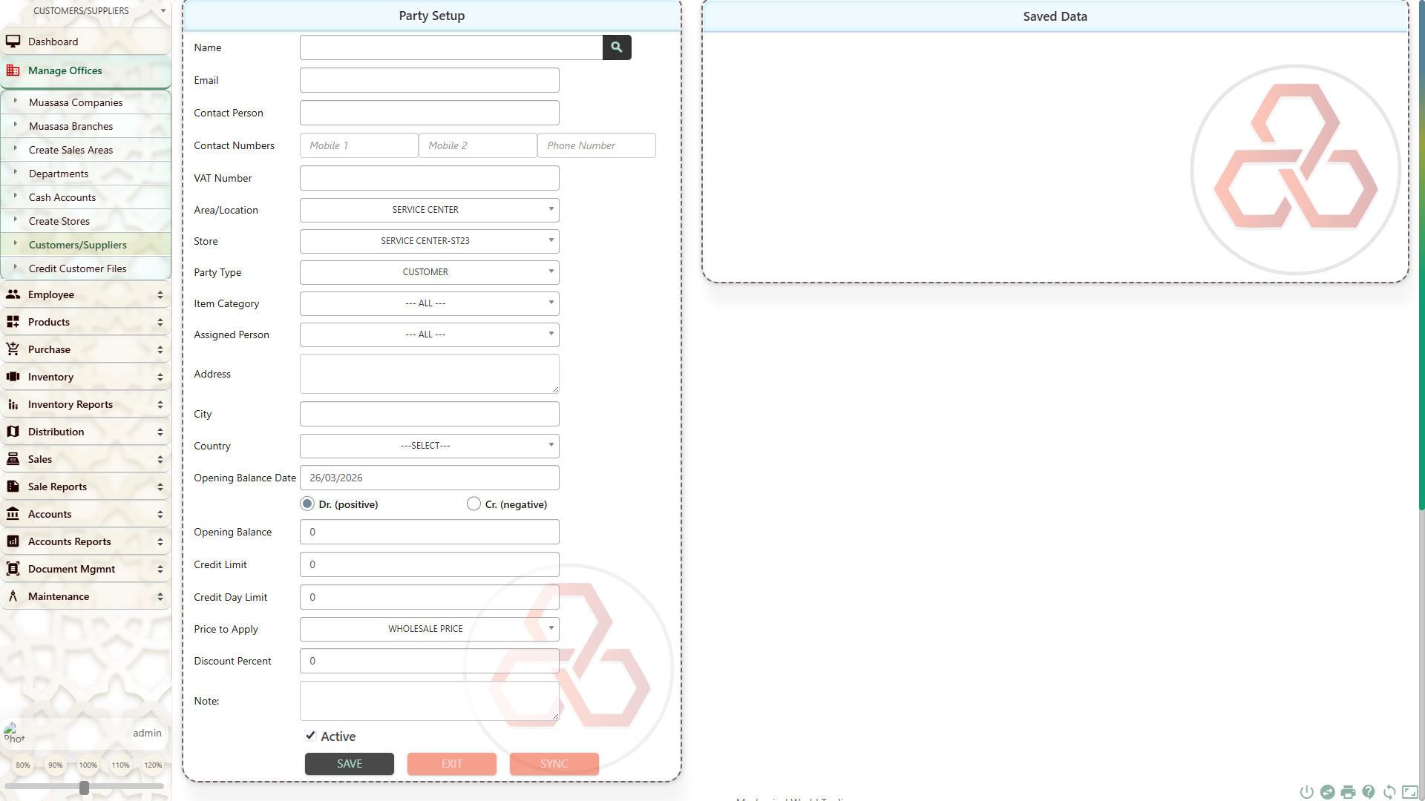Screen dimensions: 1425x801
Task: Select the Dr. (positive) radio button
Action: (x=307, y=504)
